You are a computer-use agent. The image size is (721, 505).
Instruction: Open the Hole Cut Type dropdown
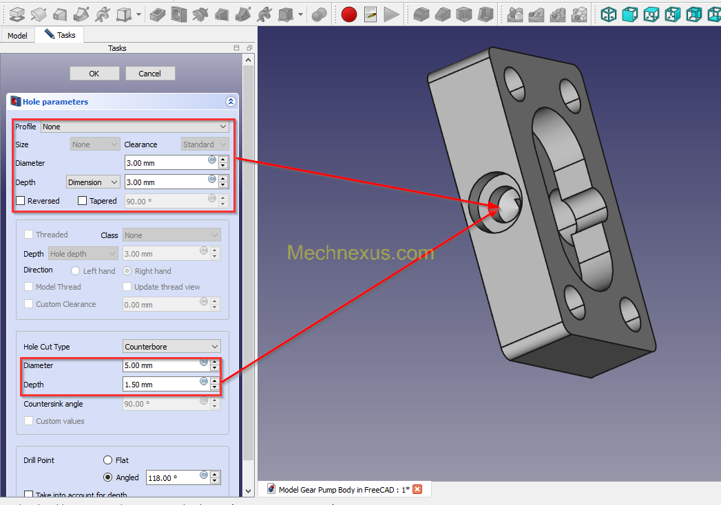[171, 347]
